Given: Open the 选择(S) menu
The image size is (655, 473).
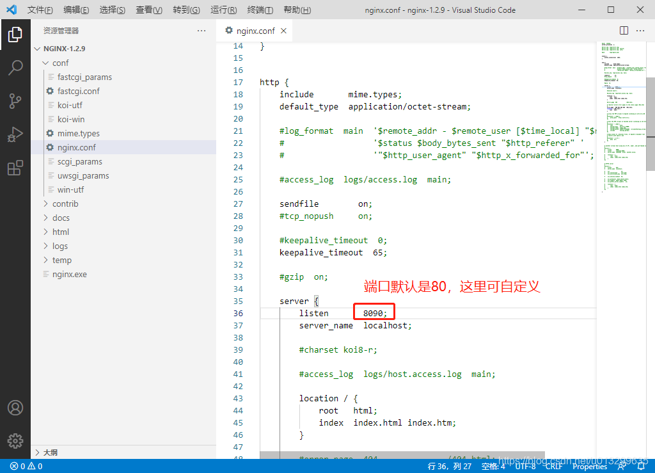Looking at the screenshot, I should coord(113,10).
